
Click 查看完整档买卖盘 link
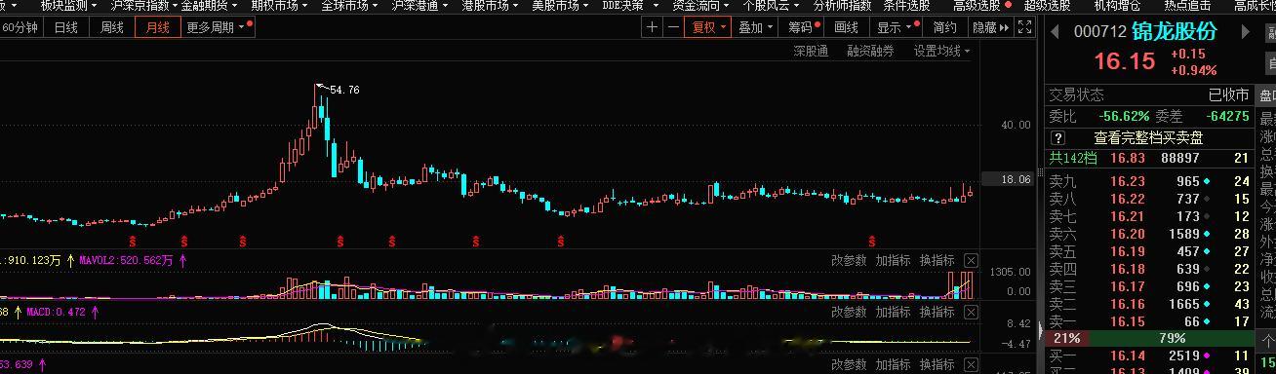coord(1148,137)
